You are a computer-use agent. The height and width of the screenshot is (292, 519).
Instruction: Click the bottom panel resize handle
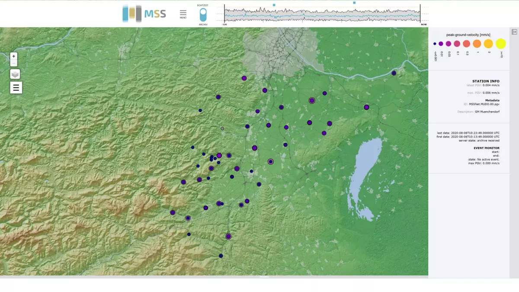(264, 277)
